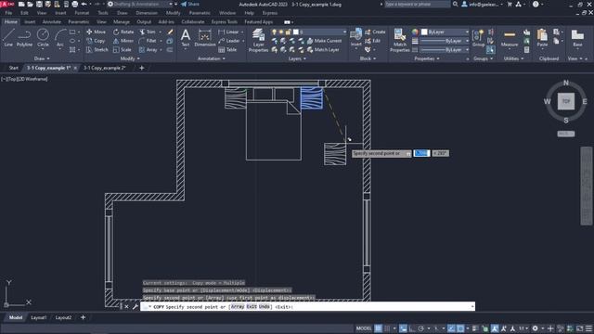
Task: Expand the Draw panel
Action: pyautogui.click(x=42, y=58)
